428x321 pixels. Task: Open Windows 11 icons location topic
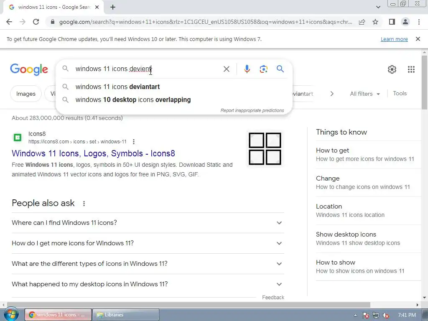[369, 211]
